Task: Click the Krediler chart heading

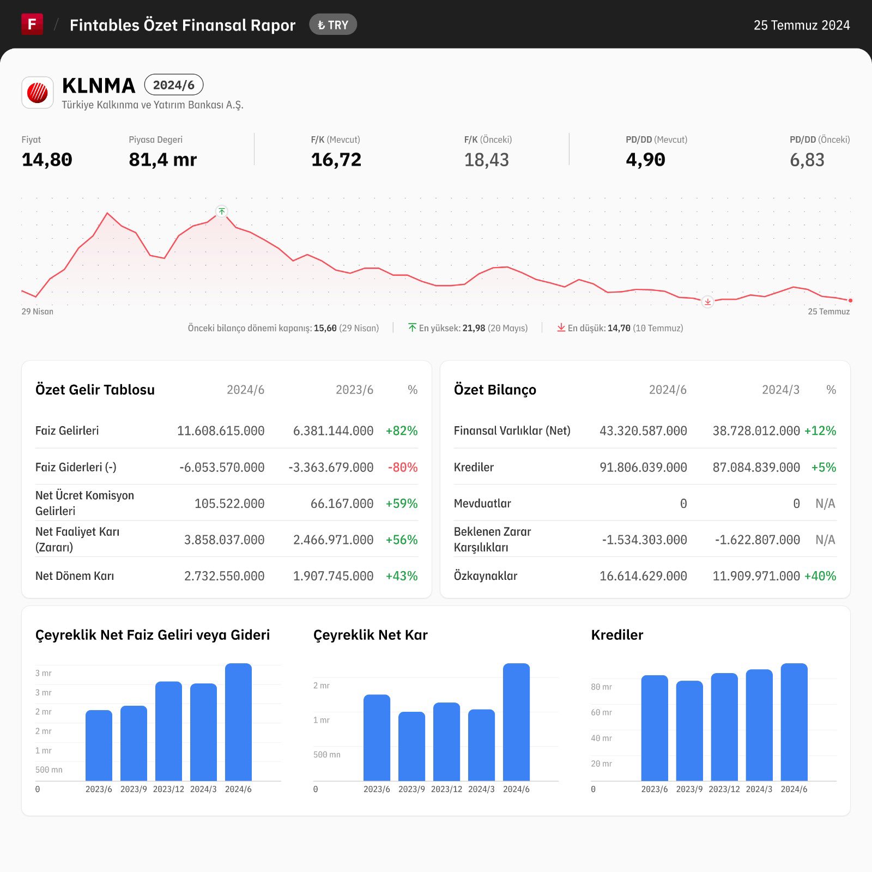Action: coord(617,635)
